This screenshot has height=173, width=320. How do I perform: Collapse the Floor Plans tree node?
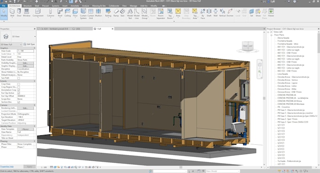272,35
